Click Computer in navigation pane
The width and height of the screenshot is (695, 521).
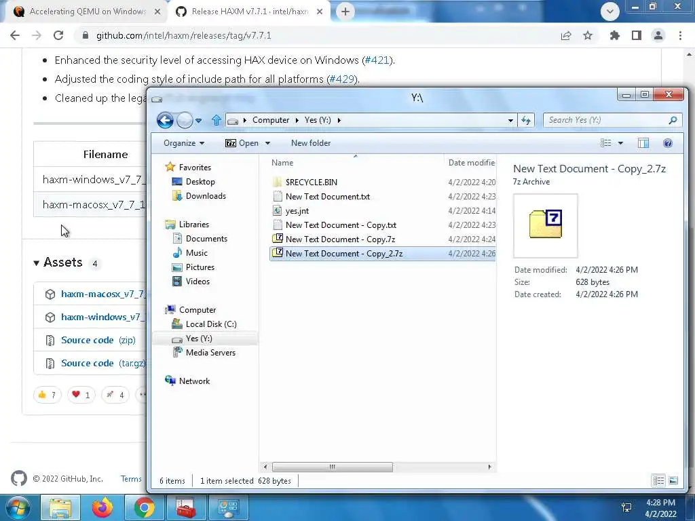198,310
